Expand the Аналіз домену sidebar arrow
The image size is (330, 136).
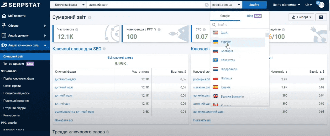[45, 35]
